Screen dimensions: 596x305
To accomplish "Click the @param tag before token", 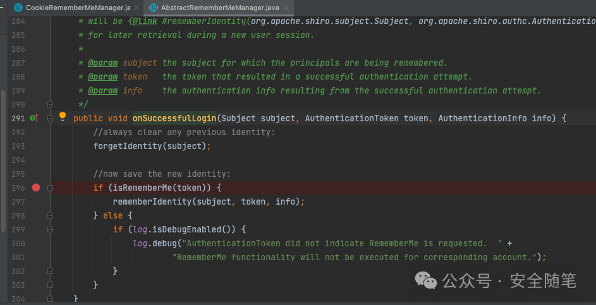I will (102, 77).
